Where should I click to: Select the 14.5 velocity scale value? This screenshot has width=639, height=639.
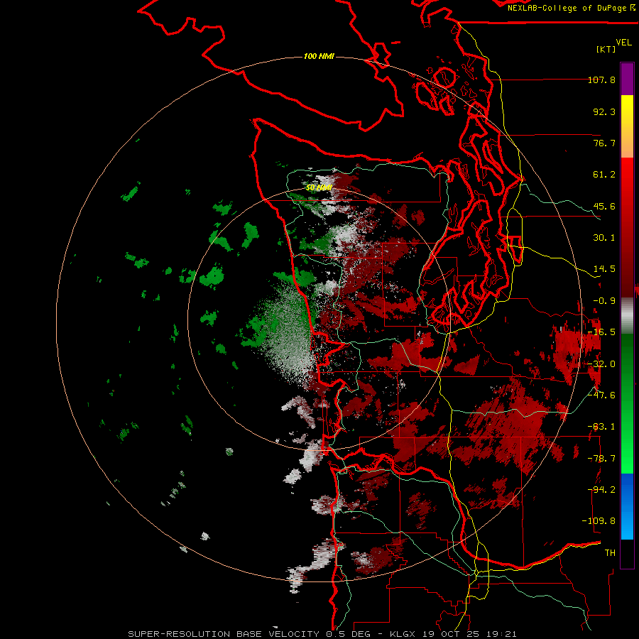click(604, 269)
